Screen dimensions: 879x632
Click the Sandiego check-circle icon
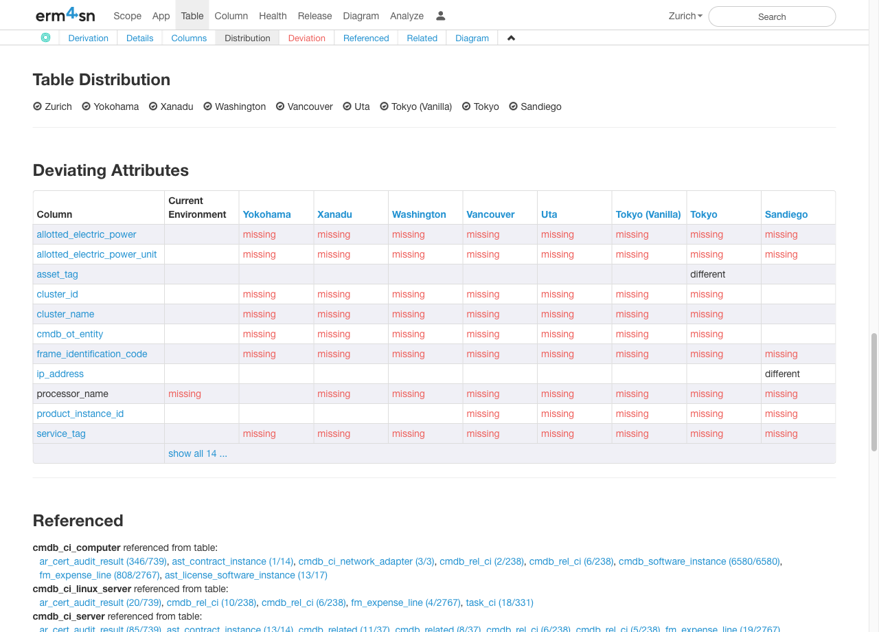coord(514,106)
